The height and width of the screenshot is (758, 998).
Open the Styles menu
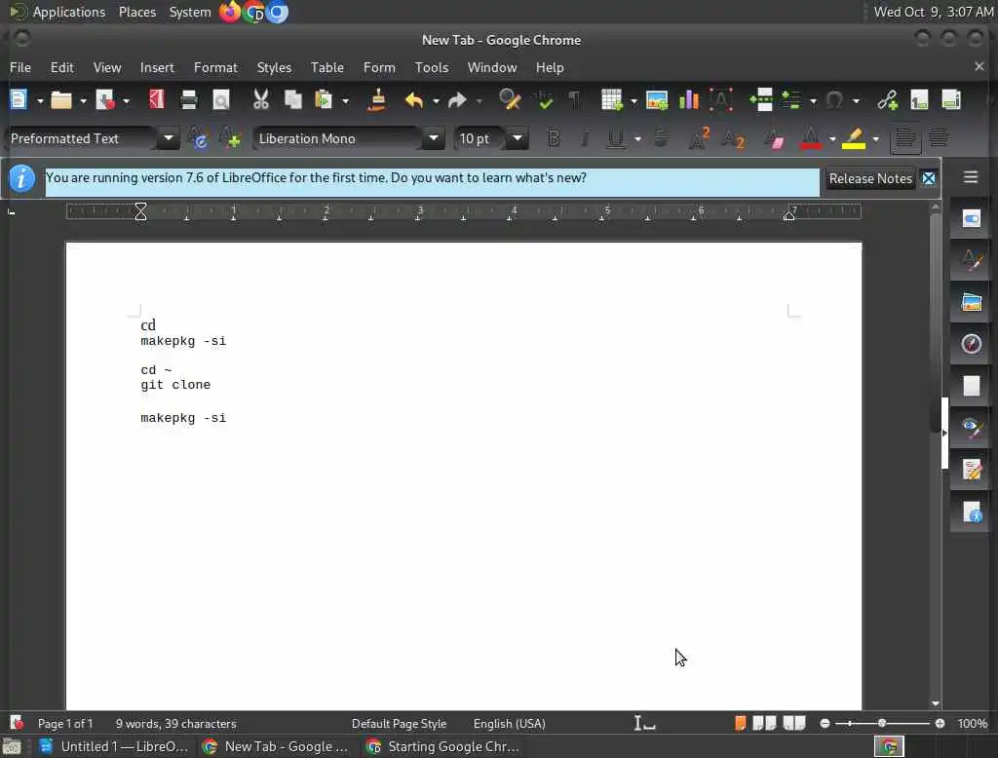(274, 67)
